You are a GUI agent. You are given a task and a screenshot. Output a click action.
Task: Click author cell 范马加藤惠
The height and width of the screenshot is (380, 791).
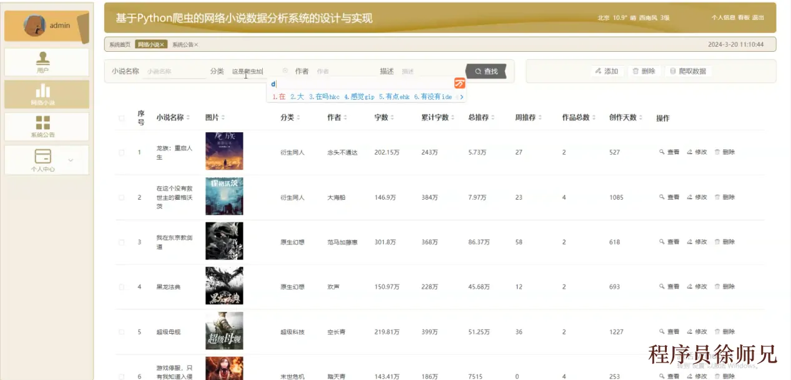coord(342,242)
